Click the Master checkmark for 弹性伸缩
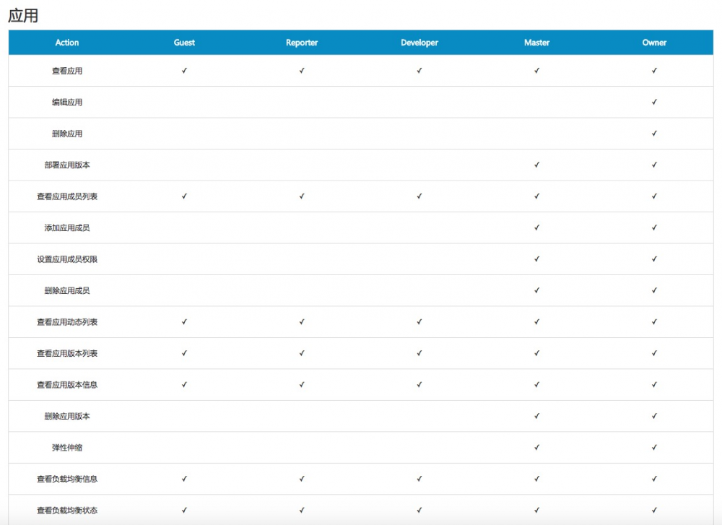 coord(536,448)
